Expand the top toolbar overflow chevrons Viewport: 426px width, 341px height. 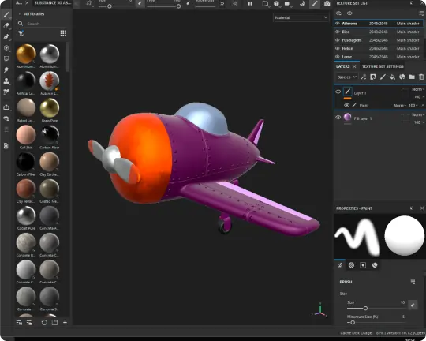click(222, 3)
